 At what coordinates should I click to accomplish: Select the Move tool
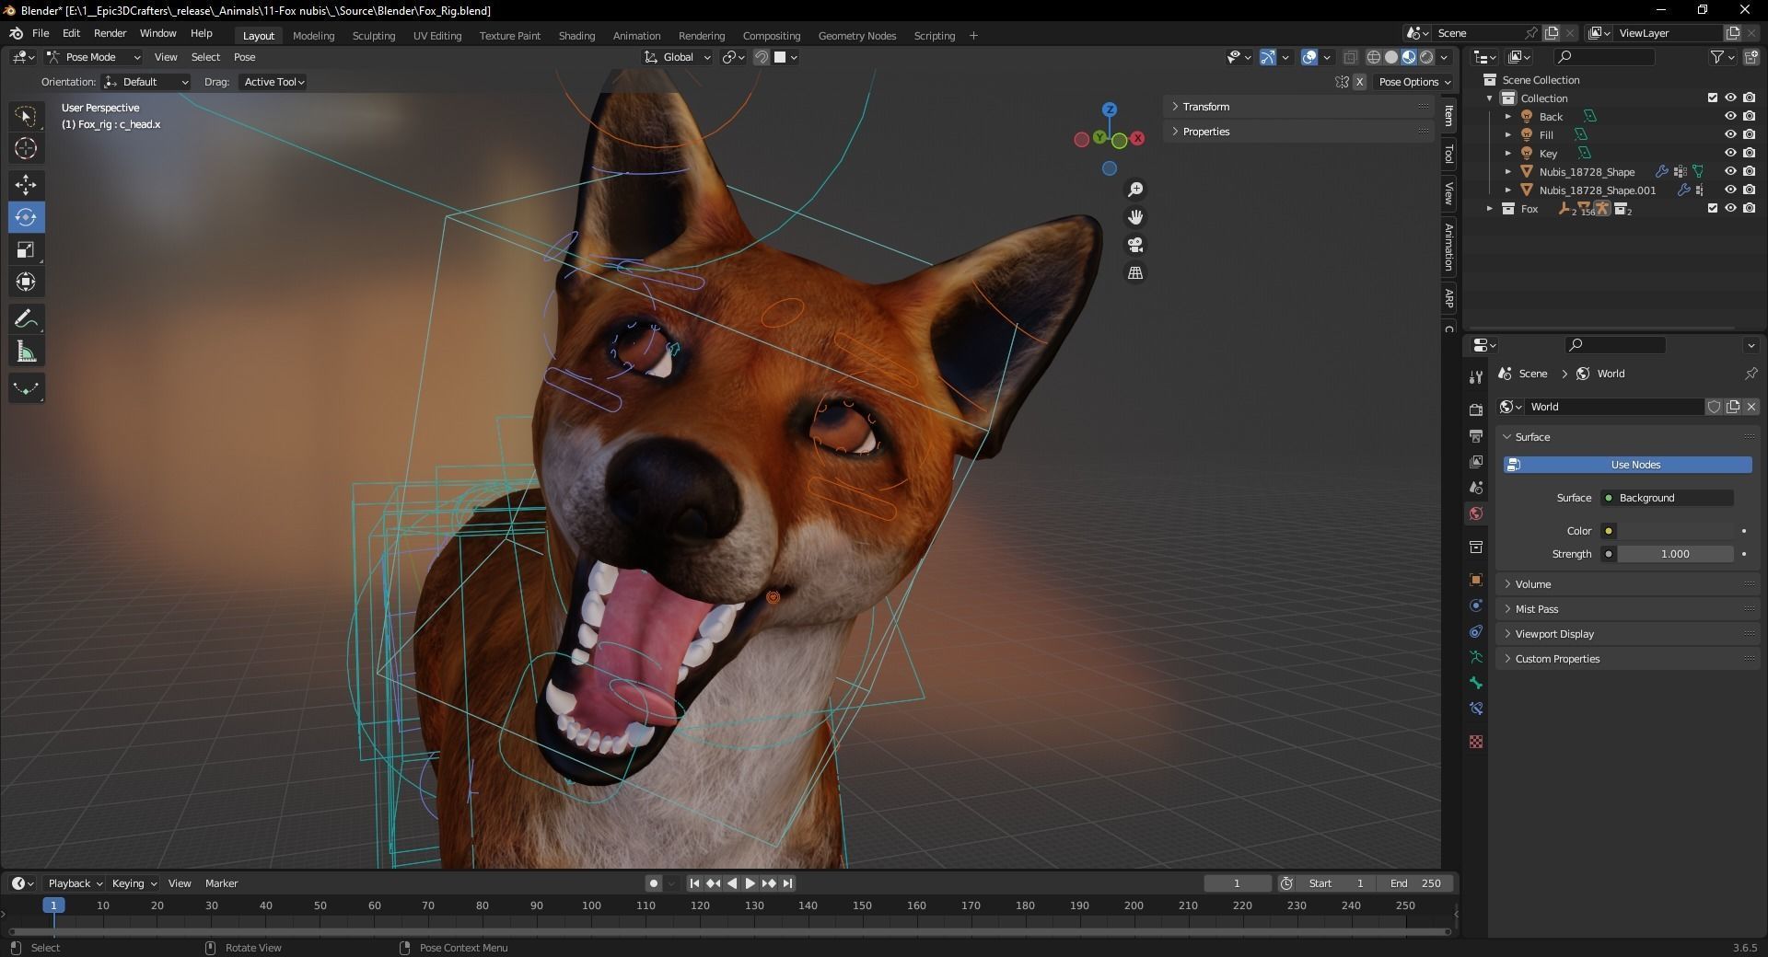(x=26, y=185)
